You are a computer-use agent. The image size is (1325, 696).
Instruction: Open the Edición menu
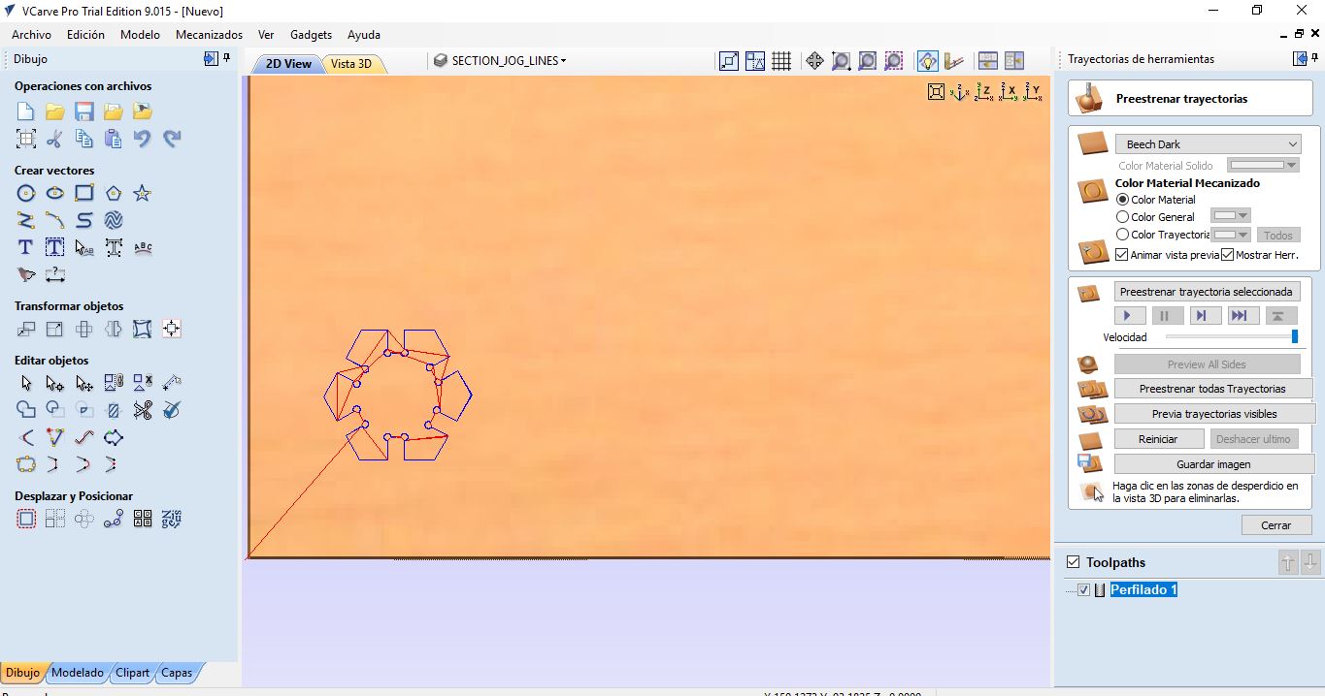tap(85, 34)
